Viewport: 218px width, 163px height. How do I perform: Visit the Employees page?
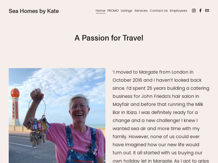pyautogui.click(x=178, y=11)
